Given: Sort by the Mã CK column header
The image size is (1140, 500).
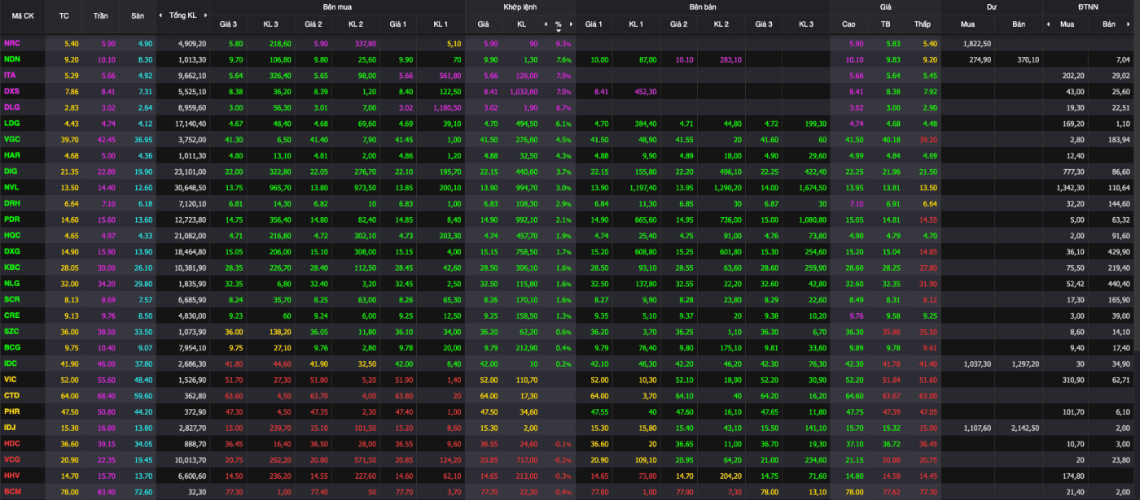Looking at the screenshot, I should tap(23, 15).
